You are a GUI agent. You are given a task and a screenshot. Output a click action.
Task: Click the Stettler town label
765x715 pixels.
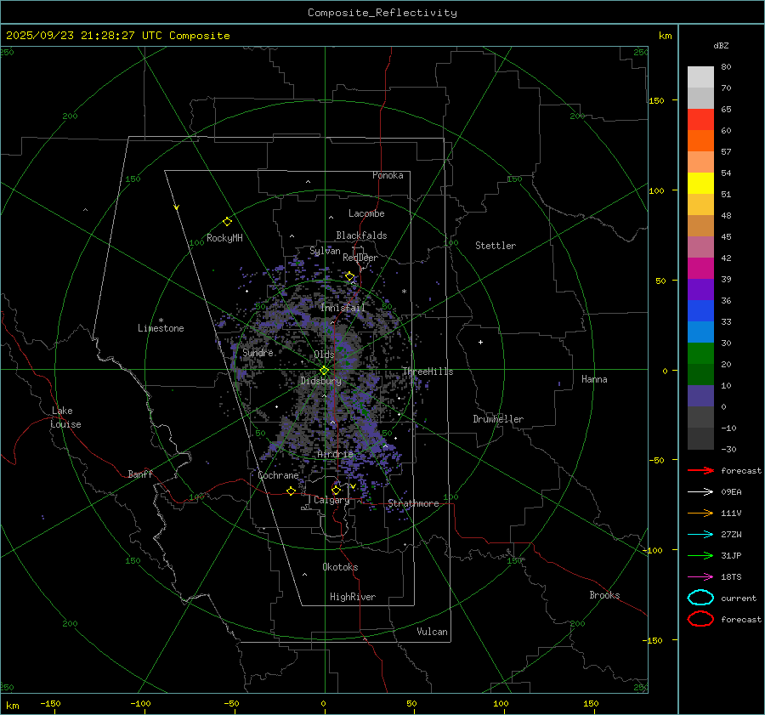(495, 246)
